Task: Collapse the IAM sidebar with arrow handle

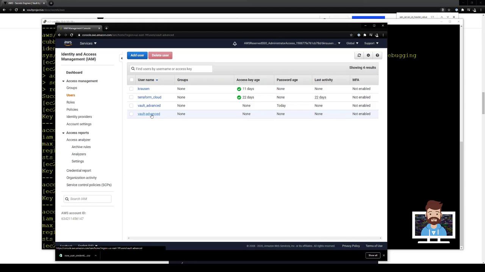Action: (x=122, y=58)
